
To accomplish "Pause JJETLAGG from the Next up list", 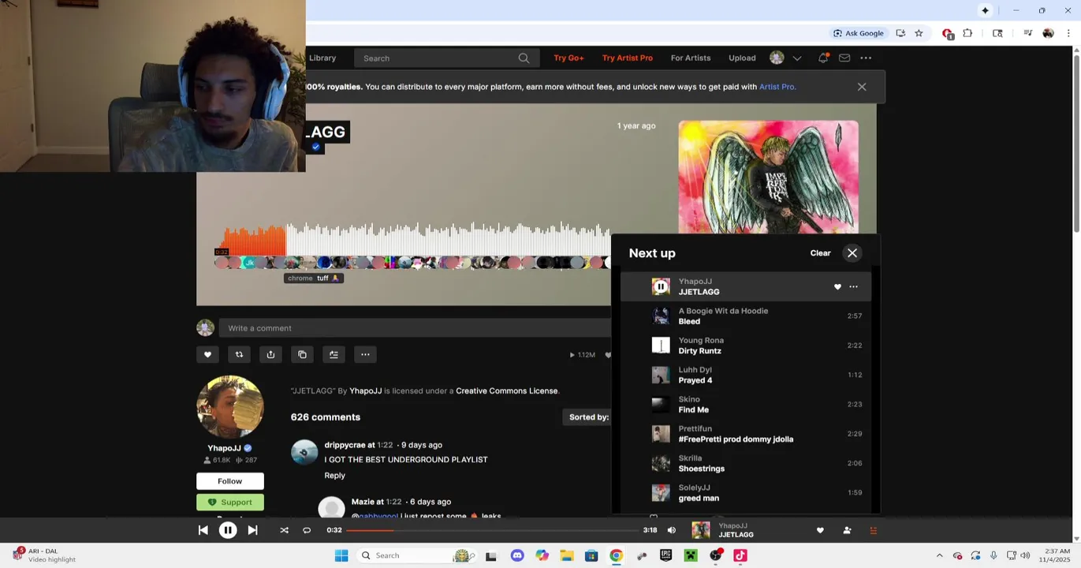I will [x=661, y=286].
